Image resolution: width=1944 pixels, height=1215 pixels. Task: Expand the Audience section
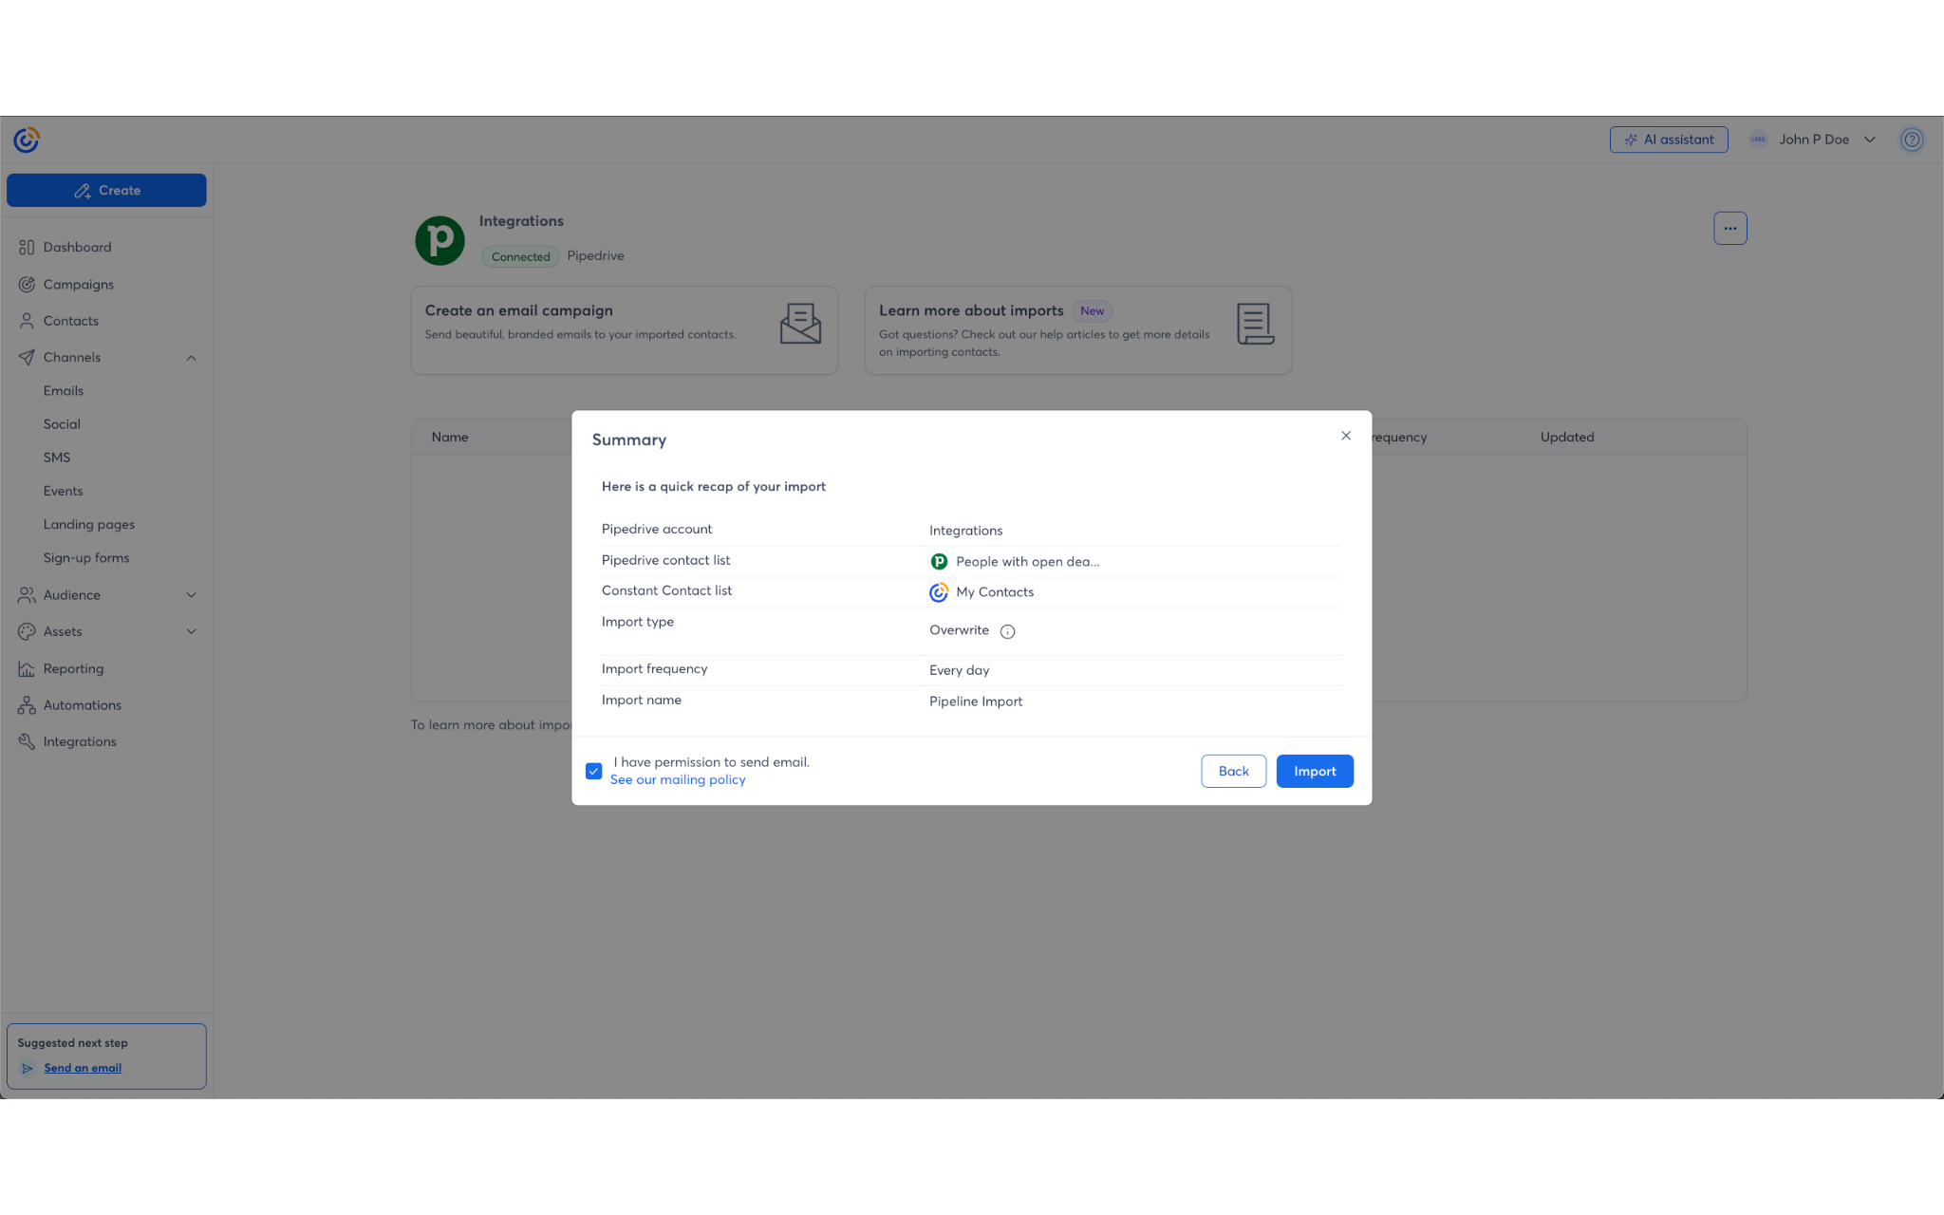191,595
